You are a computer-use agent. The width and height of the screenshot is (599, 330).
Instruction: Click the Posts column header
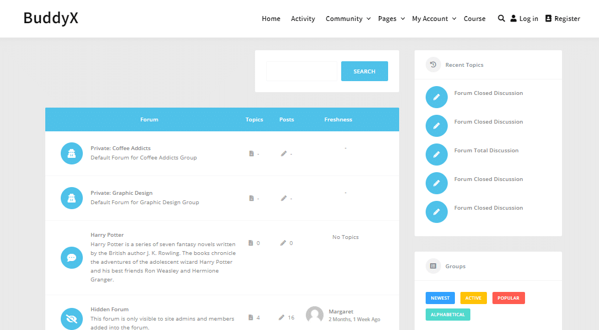click(x=287, y=120)
